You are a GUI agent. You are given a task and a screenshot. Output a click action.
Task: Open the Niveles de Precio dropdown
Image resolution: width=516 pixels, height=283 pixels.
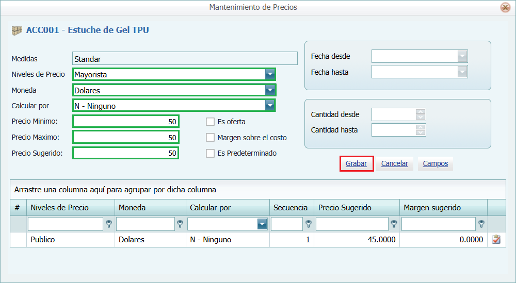pos(270,75)
